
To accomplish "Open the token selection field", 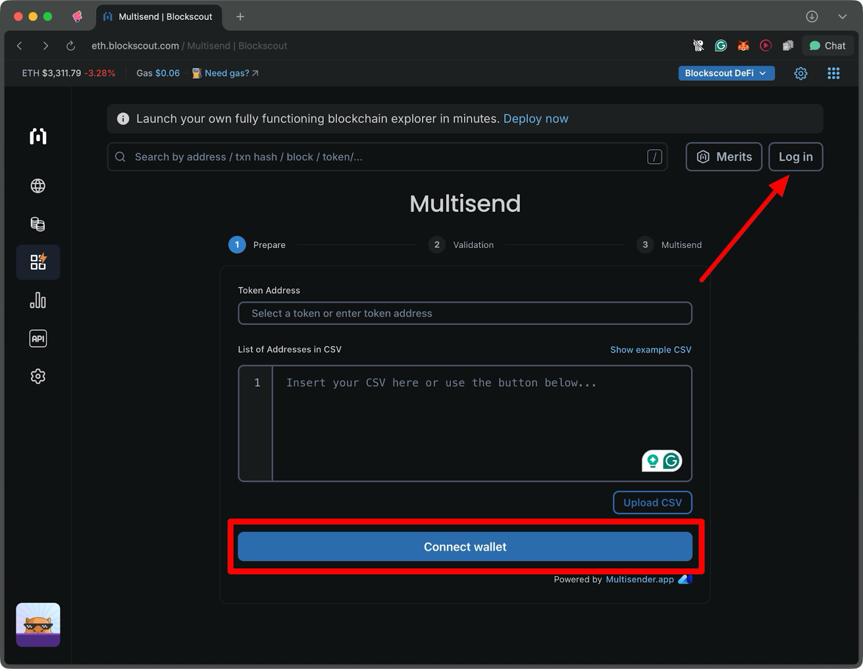I will tap(464, 313).
